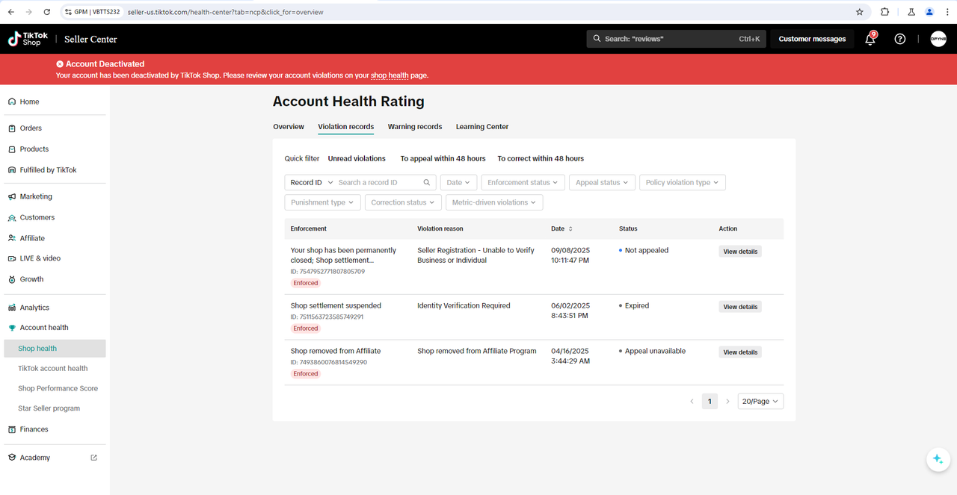
Task: Open the Learning Center tab
Action: pyautogui.click(x=482, y=127)
